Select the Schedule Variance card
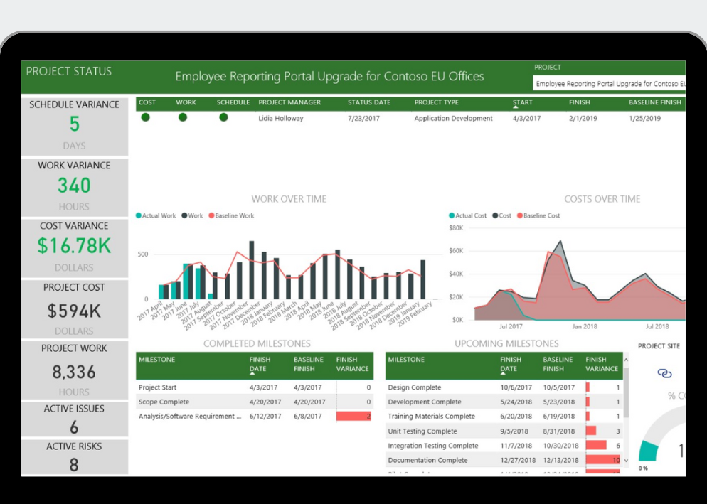 pyautogui.click(x=75, y=127)
